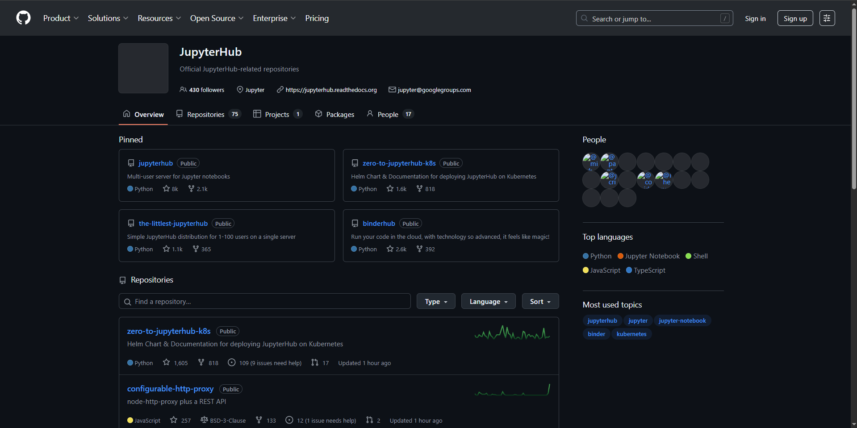
Task: Click the jupyterhub topic tag
Action: point(602,320)
